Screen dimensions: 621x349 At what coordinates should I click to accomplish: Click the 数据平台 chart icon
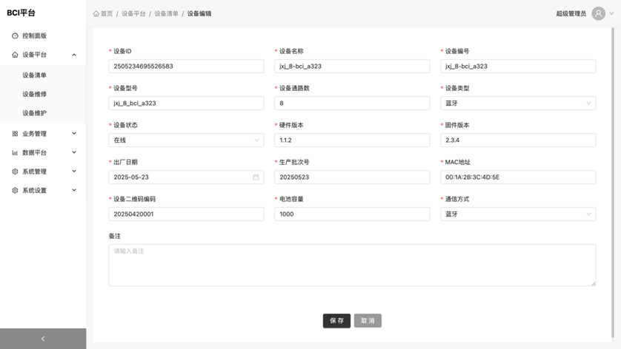15,153
